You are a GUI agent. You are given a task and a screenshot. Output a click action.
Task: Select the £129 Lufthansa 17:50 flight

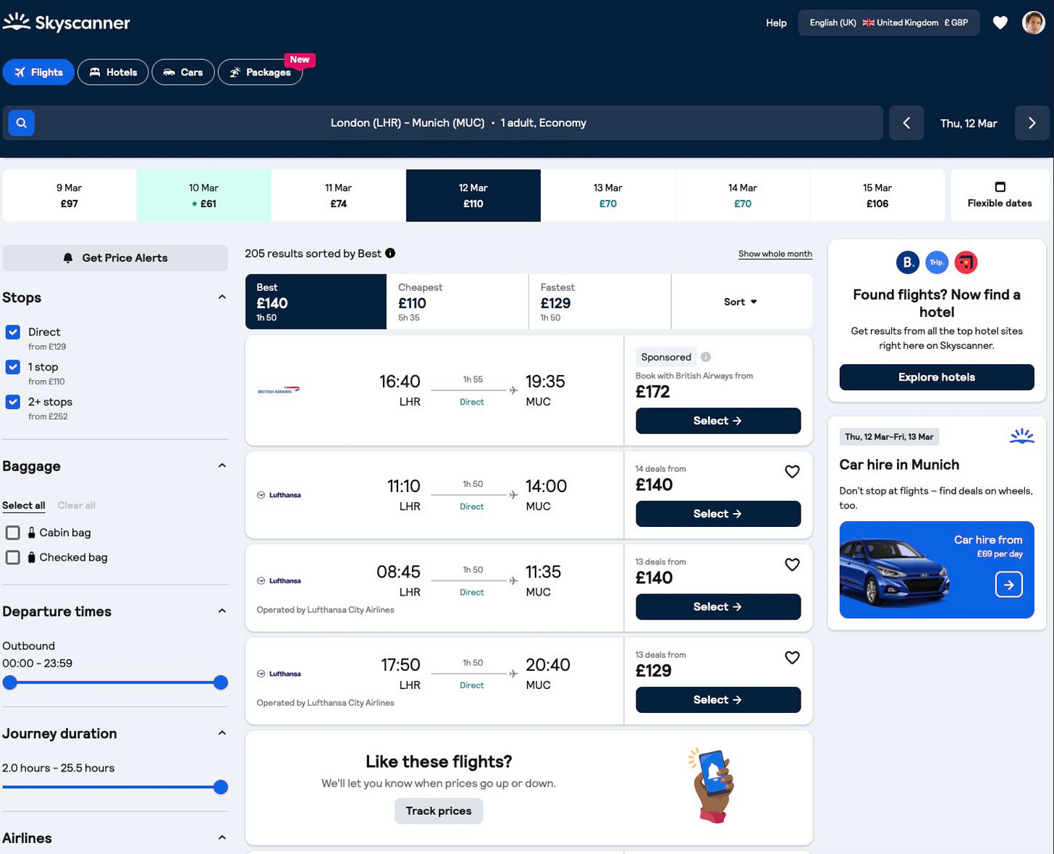[x=718, y=700]
